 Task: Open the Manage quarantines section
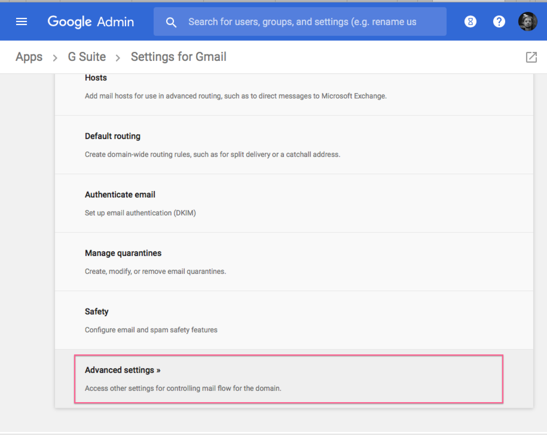pyautogui.click(x=294, y=262)
